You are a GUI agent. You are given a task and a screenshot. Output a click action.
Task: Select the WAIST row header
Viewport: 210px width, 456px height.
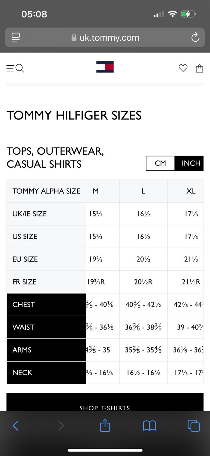click(46, 327)
